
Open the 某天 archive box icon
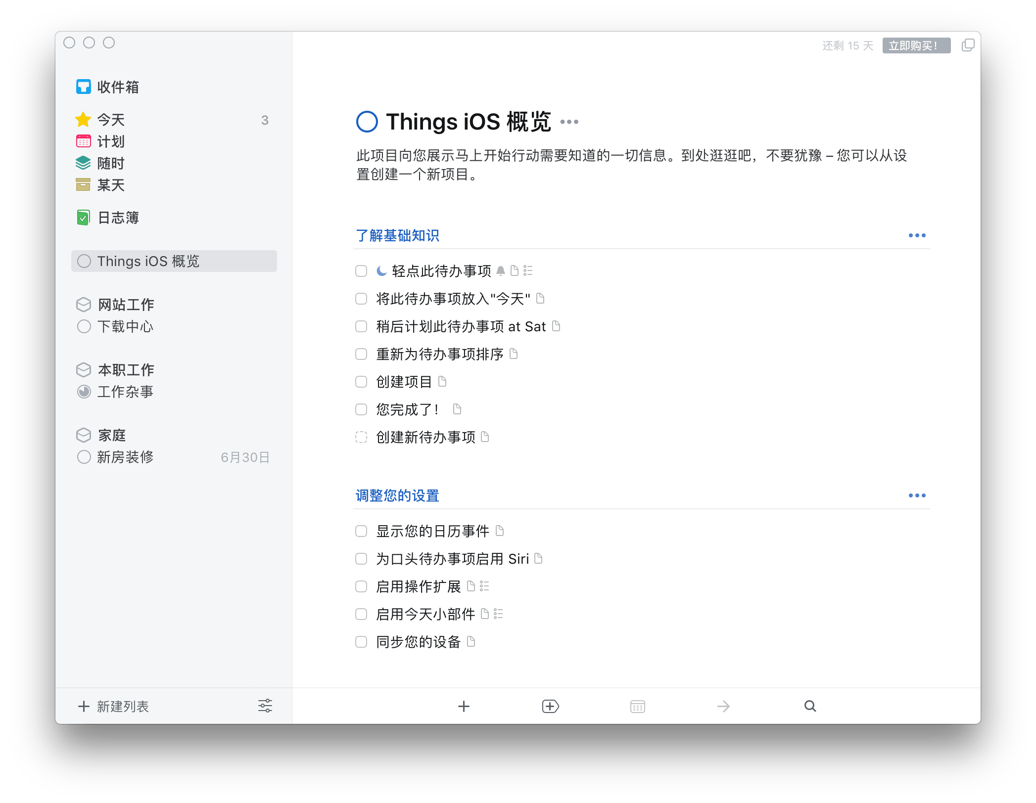coord(83,184)
